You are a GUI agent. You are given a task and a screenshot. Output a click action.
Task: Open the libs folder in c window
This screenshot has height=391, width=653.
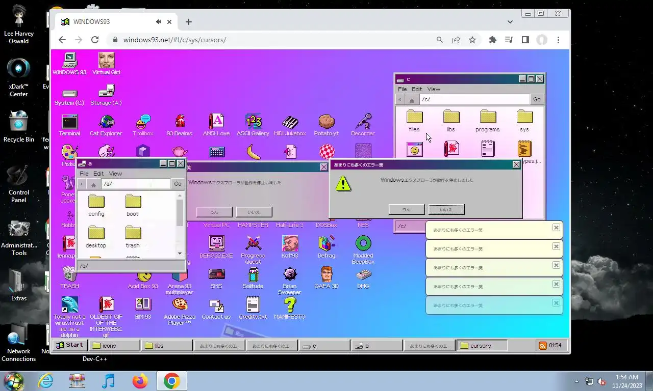point(451,121)
